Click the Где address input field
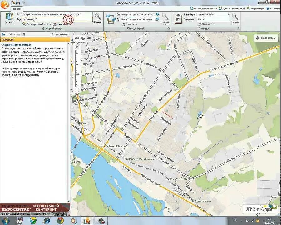 [57, 19]
